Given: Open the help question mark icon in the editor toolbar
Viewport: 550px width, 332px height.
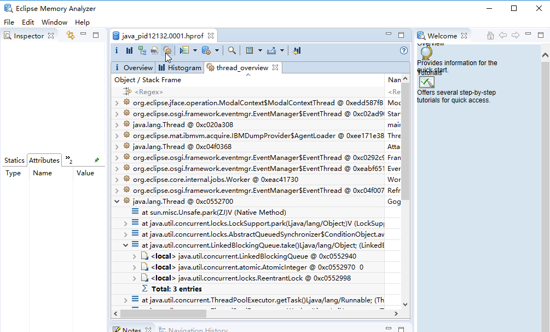Looking at the screenshot, I should click(x=404, y=50).
